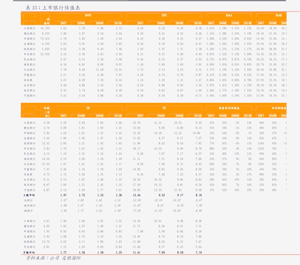Click the H股平均 row label

(x=30, y=252)
